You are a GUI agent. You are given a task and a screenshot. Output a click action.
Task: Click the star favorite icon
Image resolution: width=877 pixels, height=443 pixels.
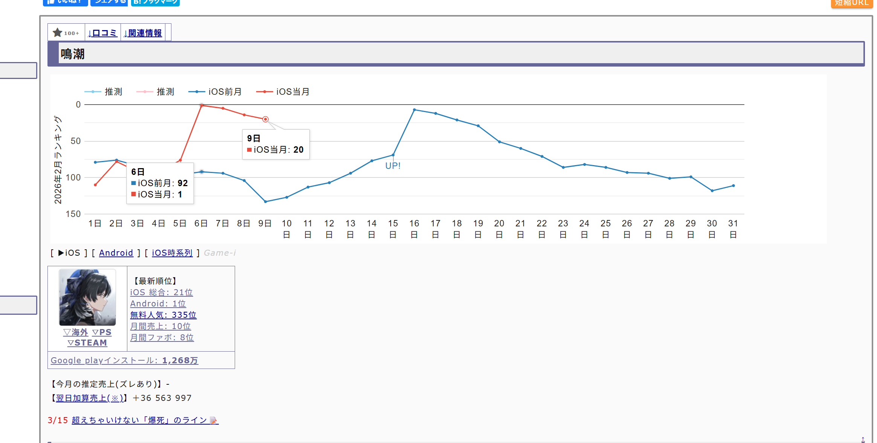pos(58,33)
